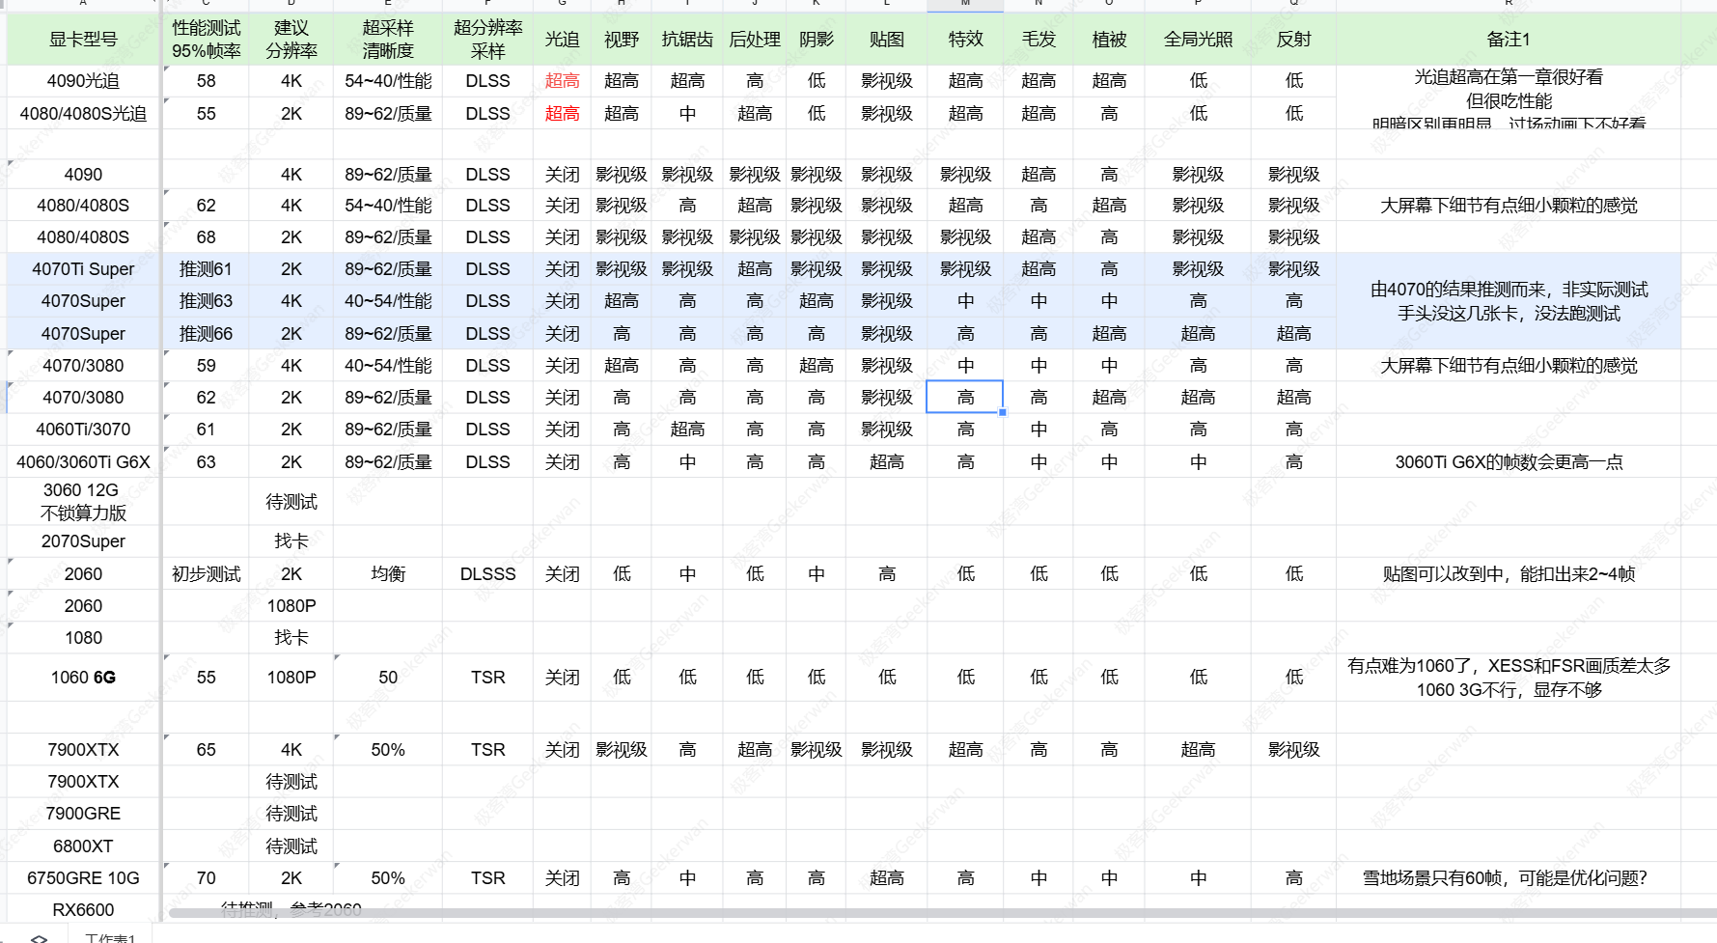Select the 建议分辨率 header cell
The width and height of the screenshot is (1717, 943).
[291, 39]
